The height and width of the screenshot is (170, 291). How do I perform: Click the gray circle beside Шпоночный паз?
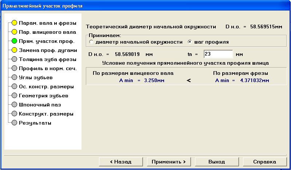pyautogui.click(x=14, y=105)
